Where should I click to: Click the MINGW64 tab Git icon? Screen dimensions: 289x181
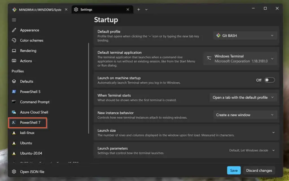pos(14,10)
